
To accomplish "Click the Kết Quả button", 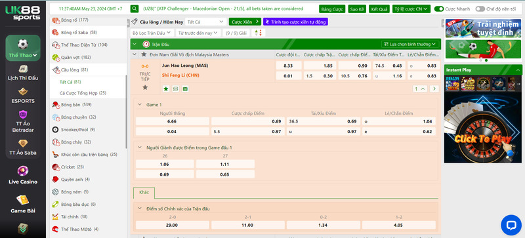I will (379, 9).
